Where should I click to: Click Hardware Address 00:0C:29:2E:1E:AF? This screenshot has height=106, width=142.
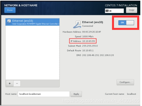(x=92, y=32)
